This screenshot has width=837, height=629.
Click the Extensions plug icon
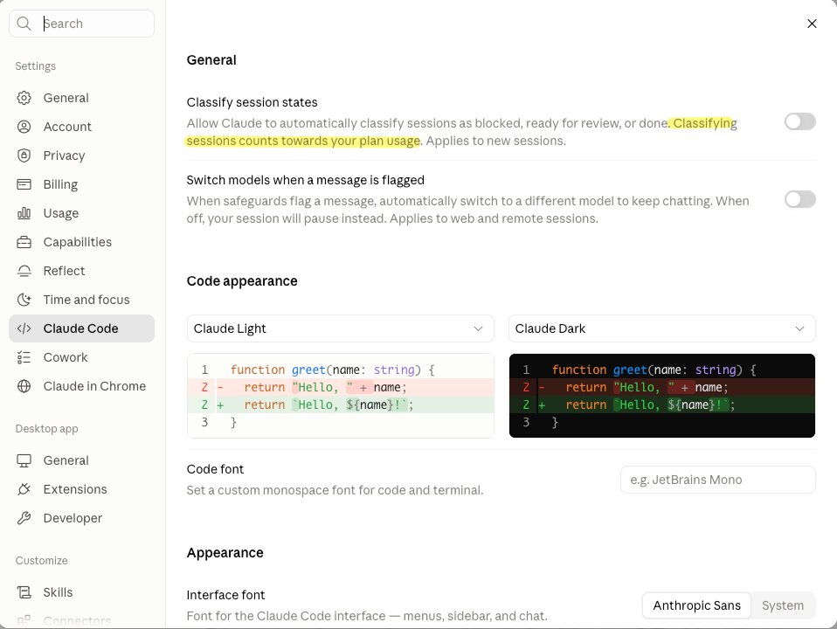pyautogui.click(x=24, y=489)
